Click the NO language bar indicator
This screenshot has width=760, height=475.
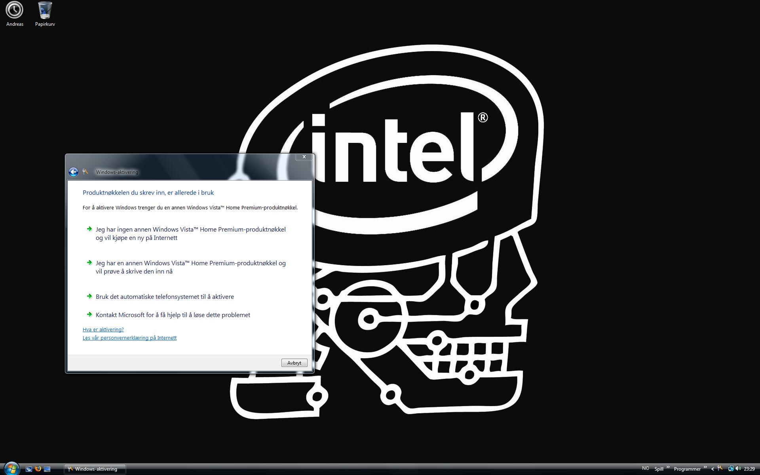[x=645, y=468]
